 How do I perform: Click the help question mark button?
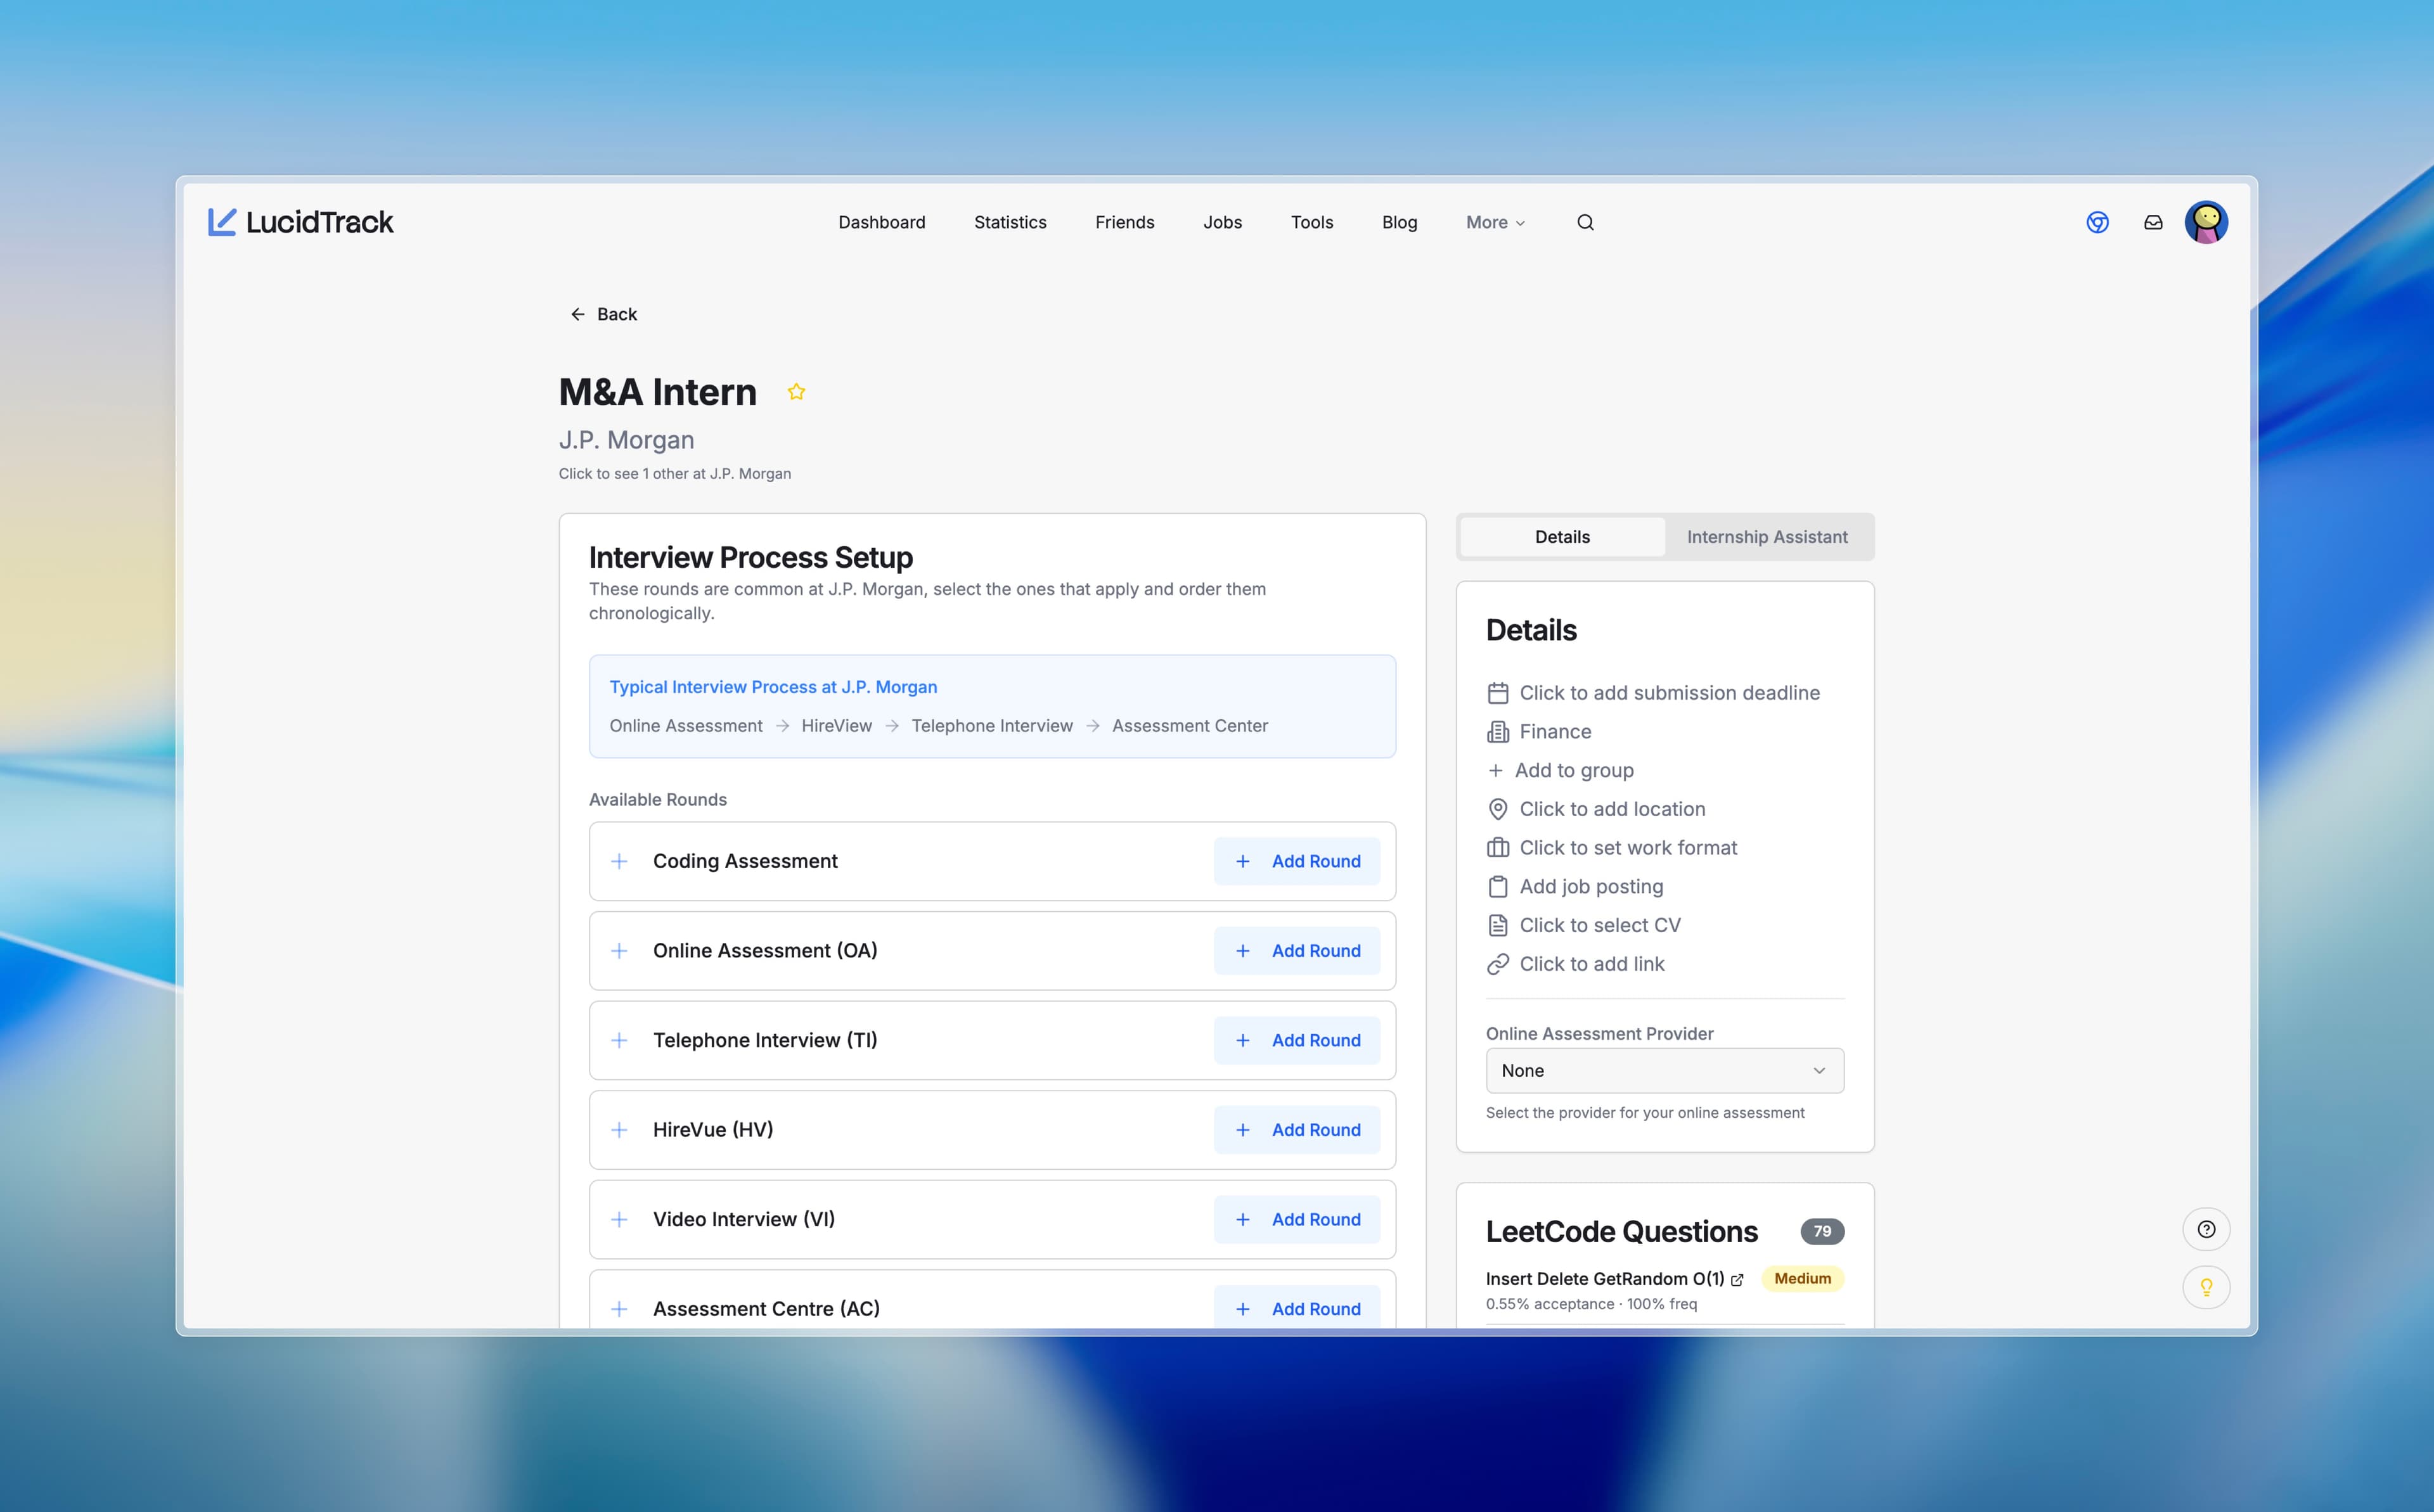pyautogui.click(x=2207, y=1229)
